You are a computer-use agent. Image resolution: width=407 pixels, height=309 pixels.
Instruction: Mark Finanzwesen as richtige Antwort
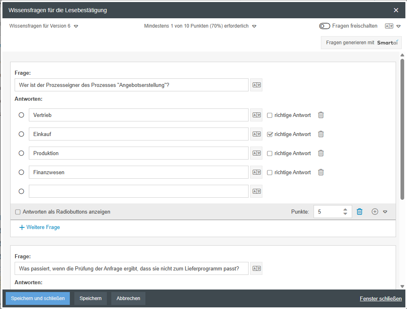(270, 173)
